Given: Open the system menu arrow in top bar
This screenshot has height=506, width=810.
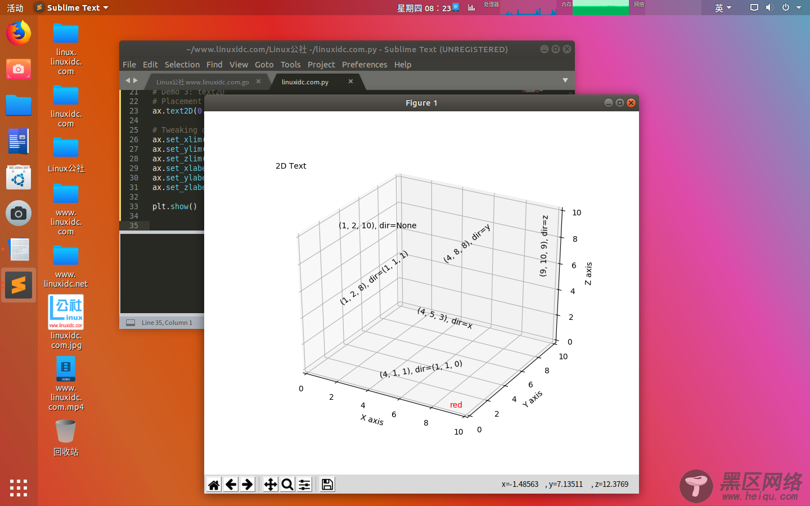Looking at the screenshot, I should click(x=799, y=7).
